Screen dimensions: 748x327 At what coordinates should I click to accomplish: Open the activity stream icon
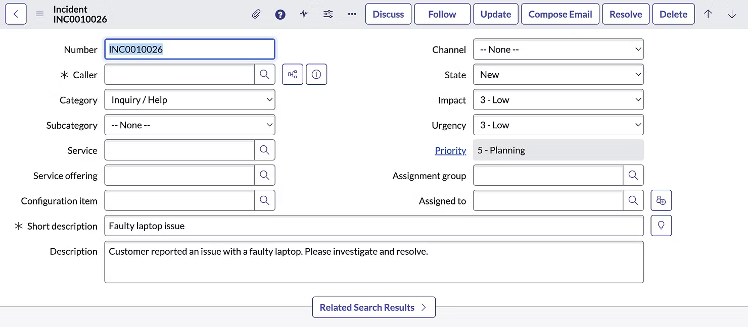[304, 14]
